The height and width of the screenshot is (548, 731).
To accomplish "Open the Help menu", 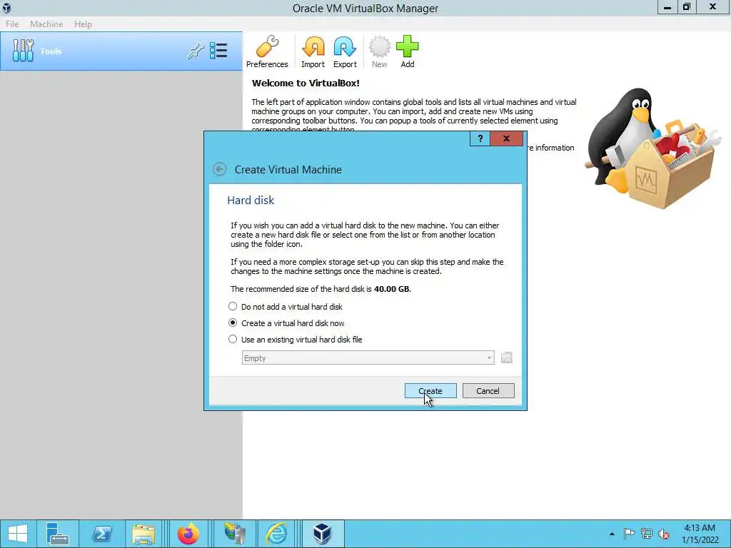I will coord(83,24).
